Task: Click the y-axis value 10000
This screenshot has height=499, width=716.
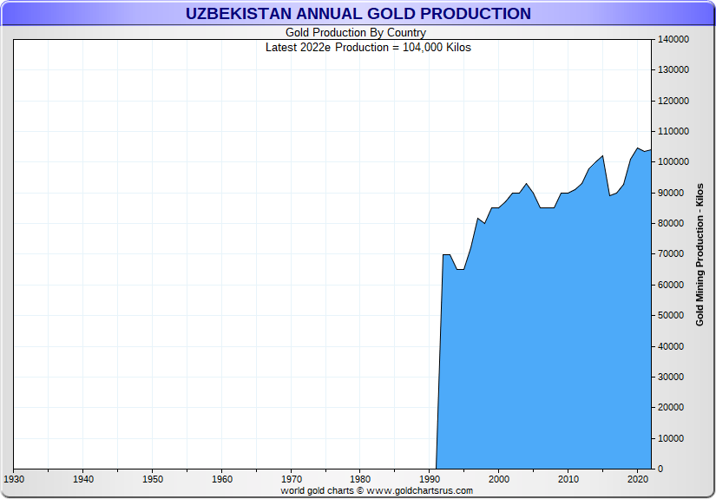Action: point(671,439)
